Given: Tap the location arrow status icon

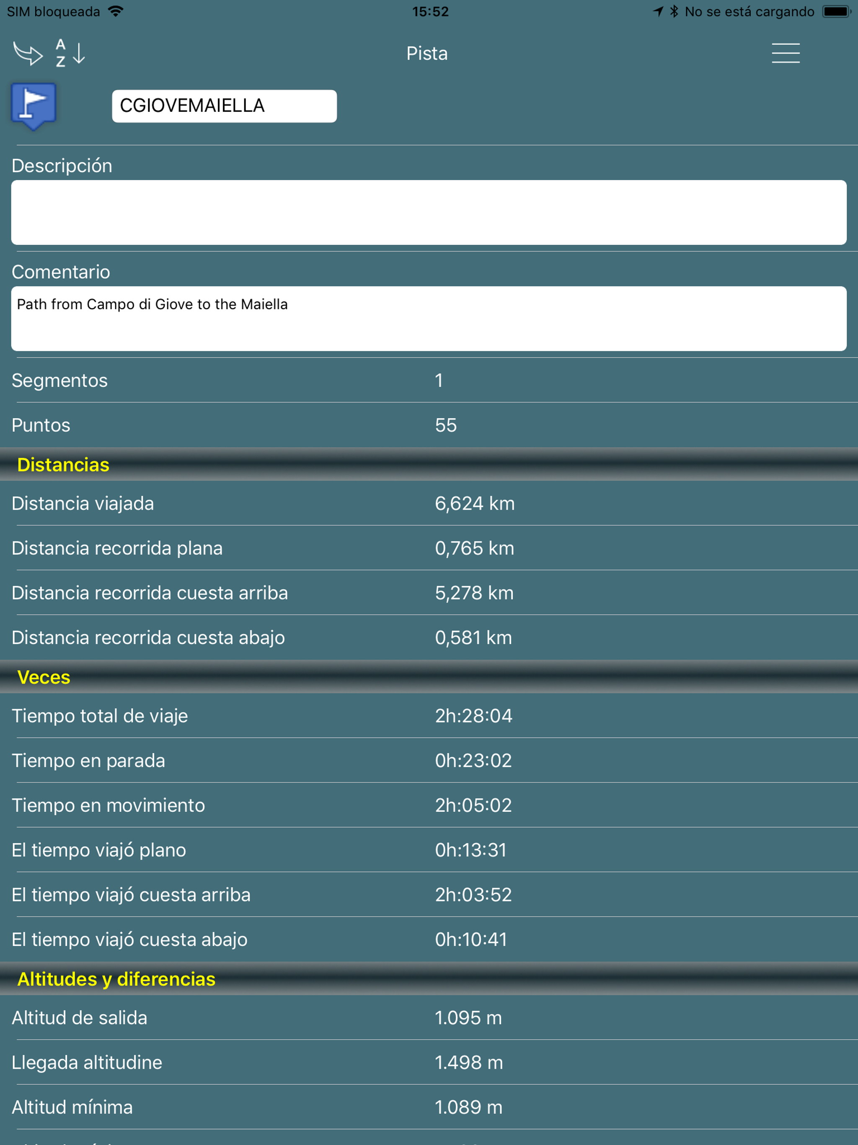Looking at the screenshot, I should 658,11.
